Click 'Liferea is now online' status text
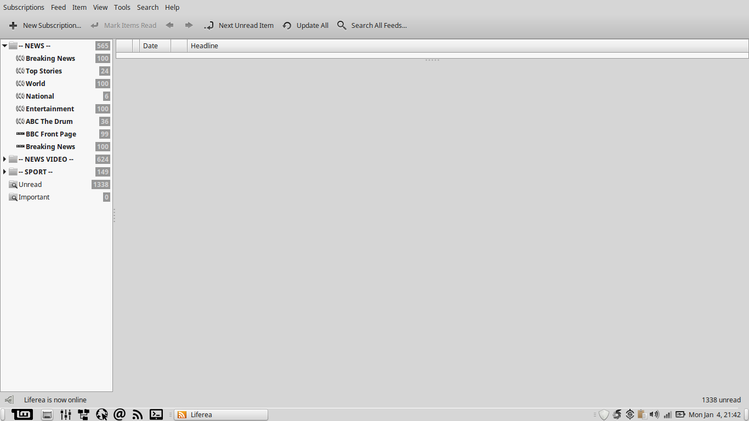This screenshot has width=749, height=421. click(55, 400)
